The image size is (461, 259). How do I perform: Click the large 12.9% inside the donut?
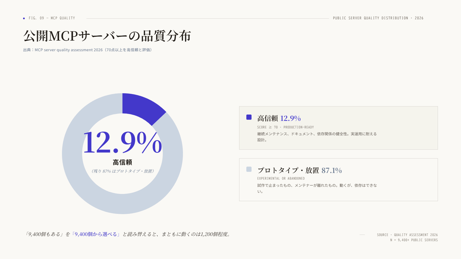click(122, 142)
